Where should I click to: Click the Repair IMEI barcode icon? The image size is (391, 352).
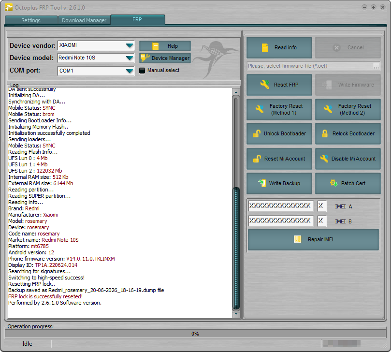coord(297,239)
